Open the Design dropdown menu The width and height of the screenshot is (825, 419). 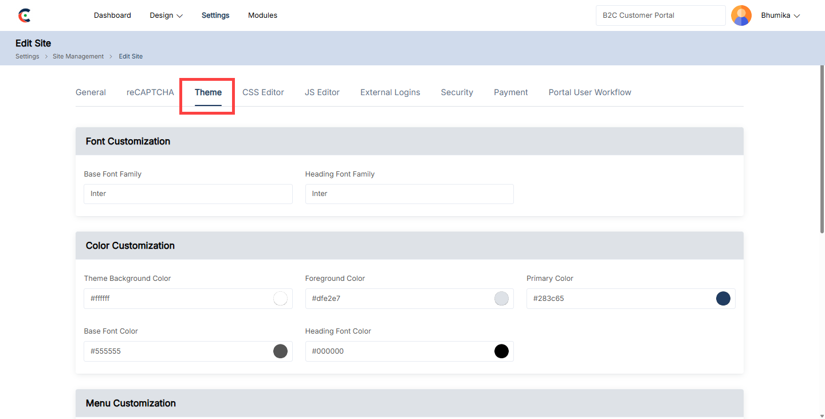click(x=166, y=15)
